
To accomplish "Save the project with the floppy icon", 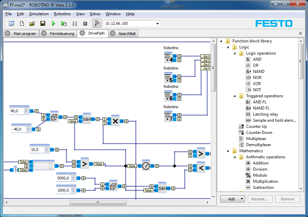I will coord(43,23).
